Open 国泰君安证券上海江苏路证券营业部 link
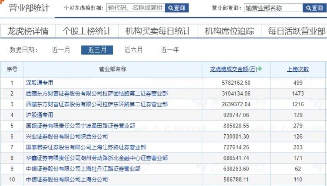Screen dimensions: 327x186 click(x=86, y=147)
